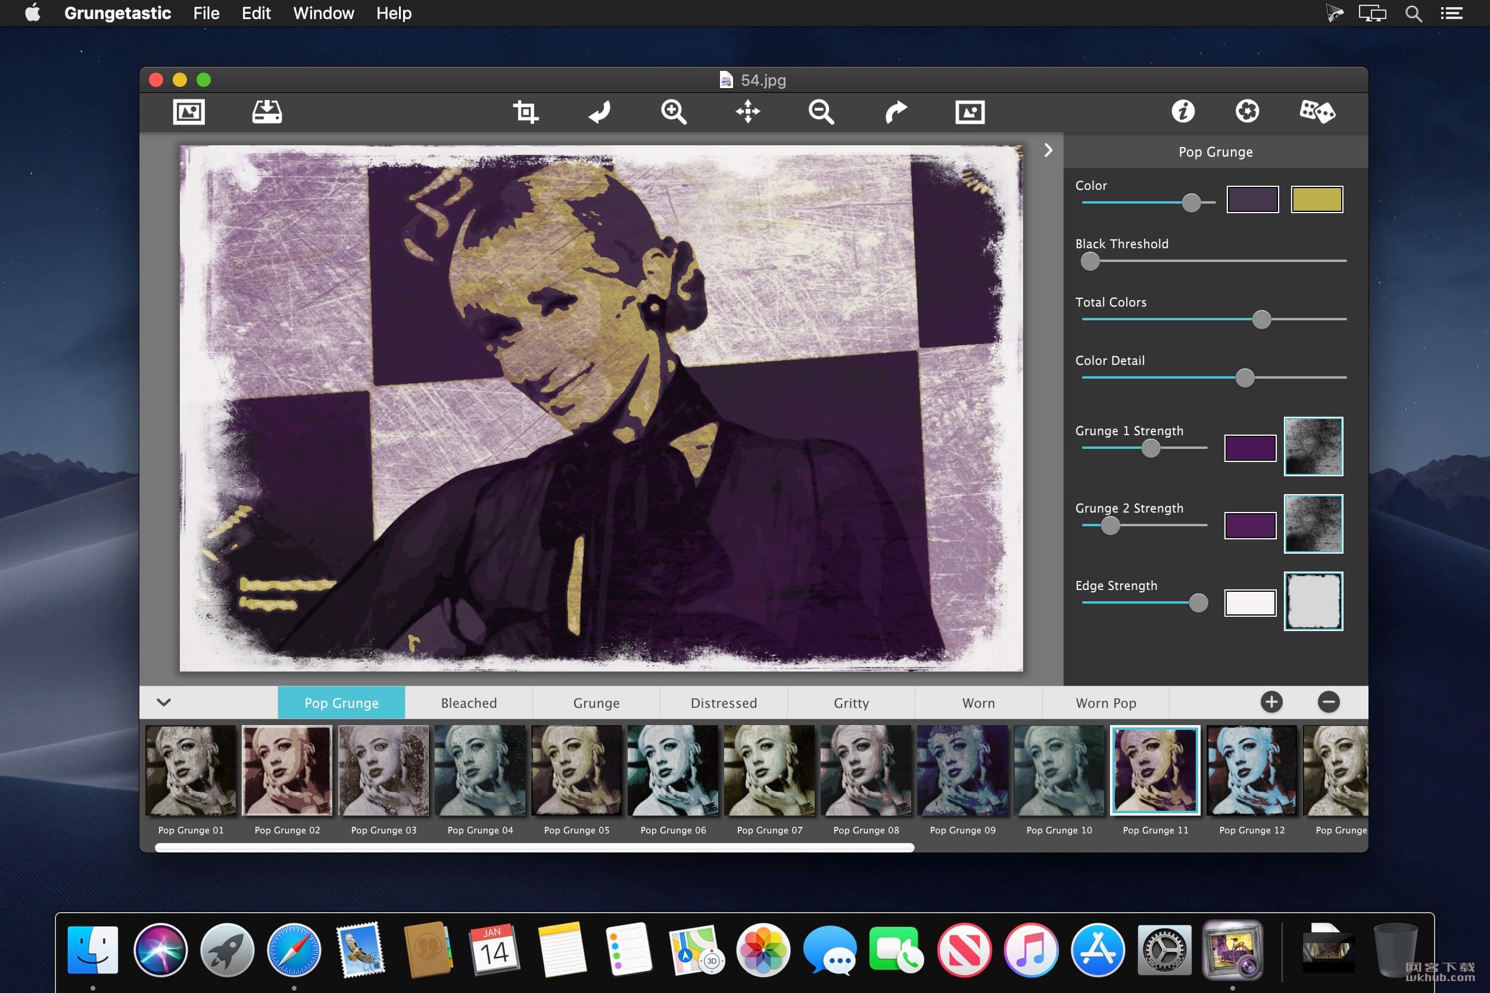Apply the Pop Grunge 12 preset

click(1252, 770)
